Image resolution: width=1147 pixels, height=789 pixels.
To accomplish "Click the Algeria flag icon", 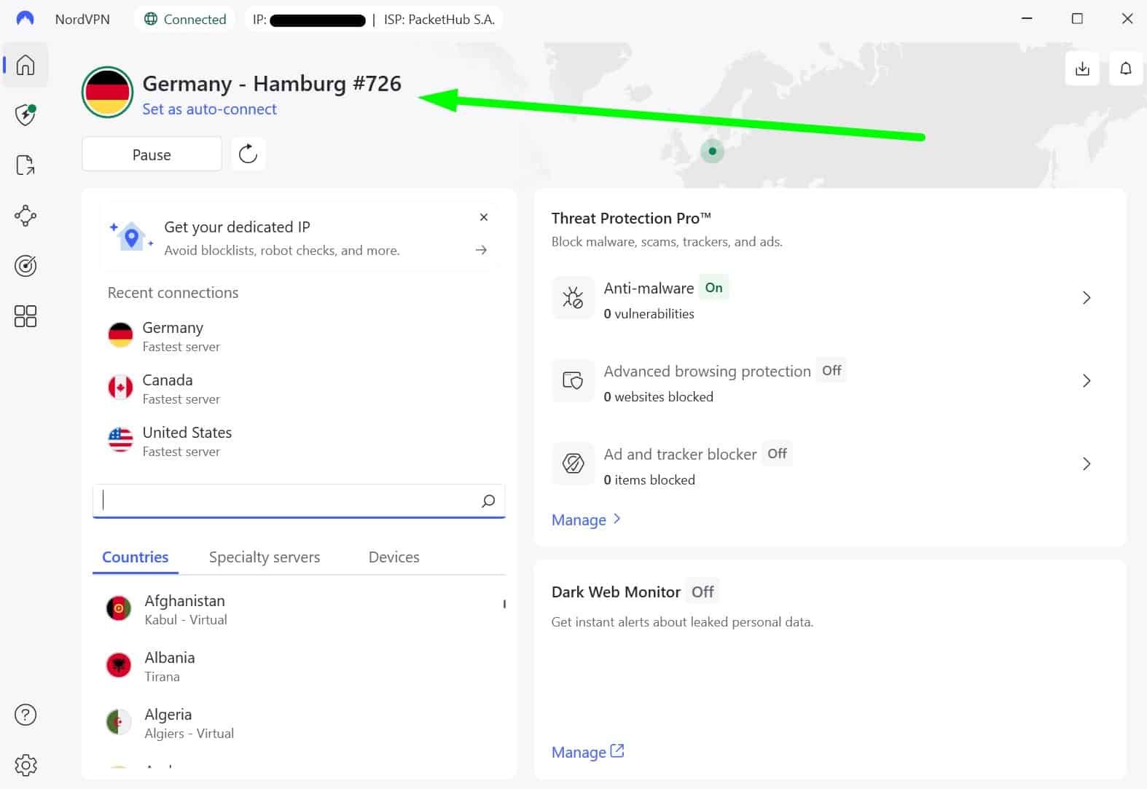I will [x=119, y=722].
